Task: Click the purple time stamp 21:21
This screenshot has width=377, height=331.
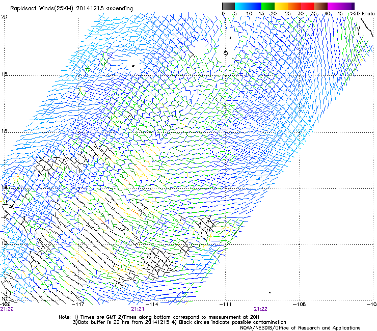Action: click(x=138, y=309)
